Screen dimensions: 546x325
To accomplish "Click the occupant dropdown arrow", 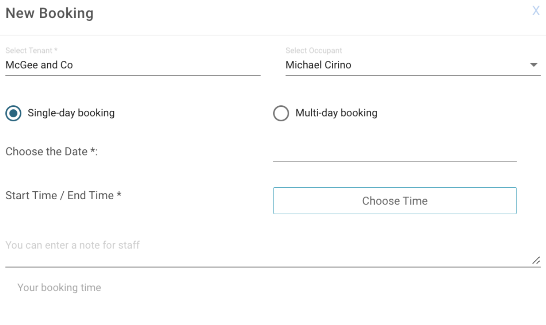I will (x=534, y=65).
